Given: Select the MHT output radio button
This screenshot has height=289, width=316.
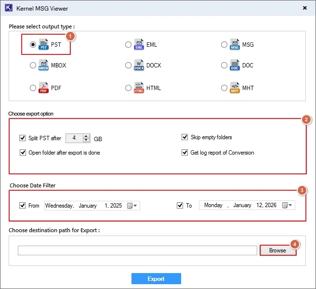Looking at the screenshot, I should (224, 88).
